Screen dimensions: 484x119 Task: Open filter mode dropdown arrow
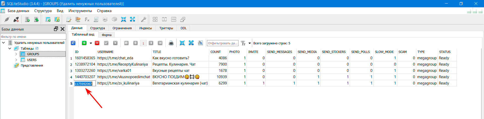[250, 43]
